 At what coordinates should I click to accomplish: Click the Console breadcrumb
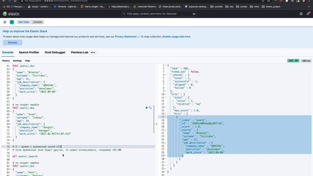point(38,22)
